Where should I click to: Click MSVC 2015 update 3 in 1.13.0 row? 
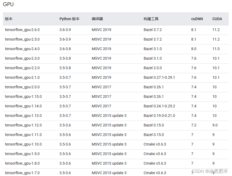109,116
